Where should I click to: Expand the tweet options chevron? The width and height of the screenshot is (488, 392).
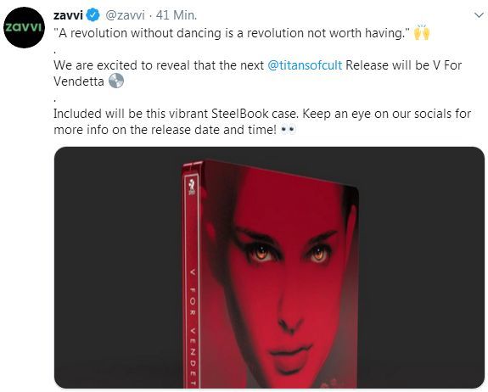pos(479,15)
